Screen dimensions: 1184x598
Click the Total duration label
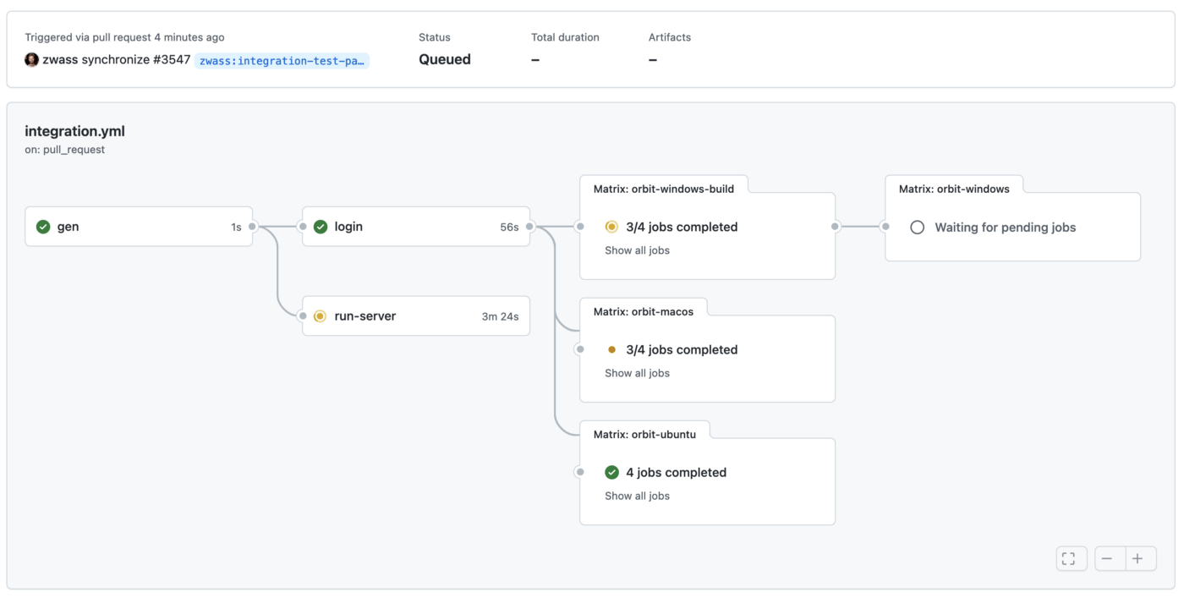pos(565,37)
